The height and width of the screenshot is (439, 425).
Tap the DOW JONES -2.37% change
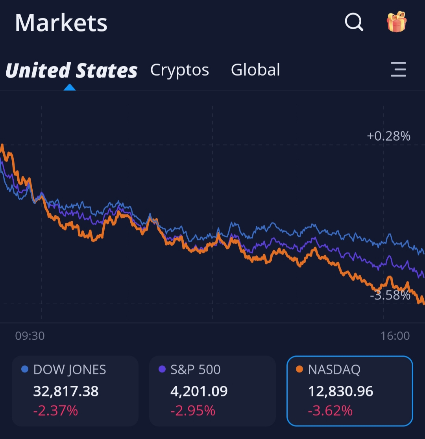[x=55, y=411]
